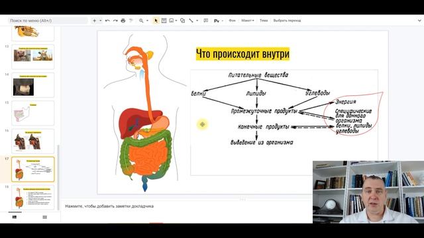Viewport: 424px width, 238px height.
Task: Open the Insert image dropdown arrow
Action: coord(176,20)
